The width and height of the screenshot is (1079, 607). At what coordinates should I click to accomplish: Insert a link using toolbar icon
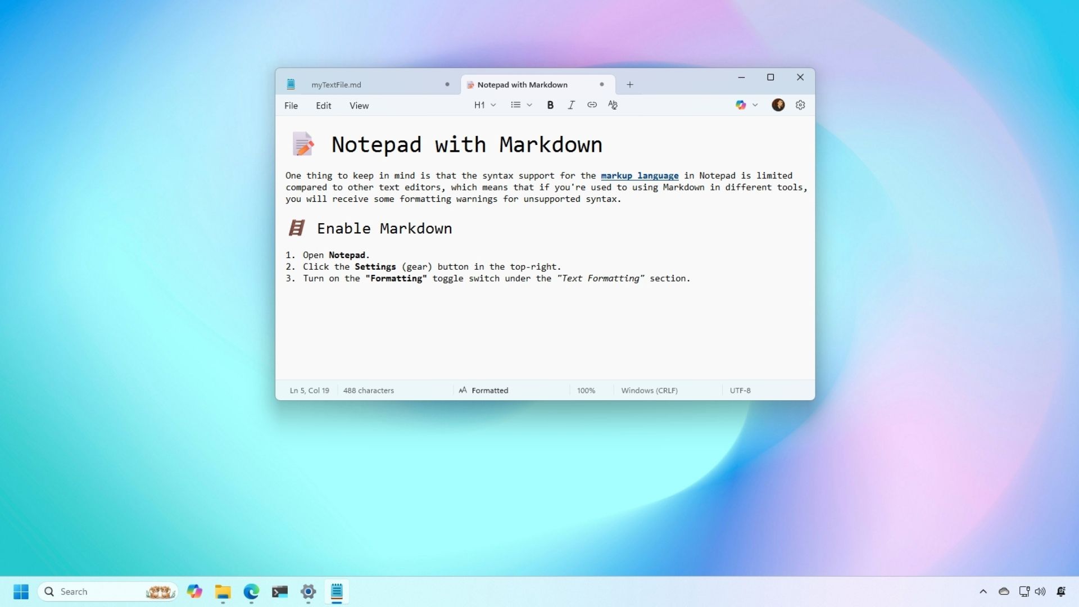pos(592,105)
